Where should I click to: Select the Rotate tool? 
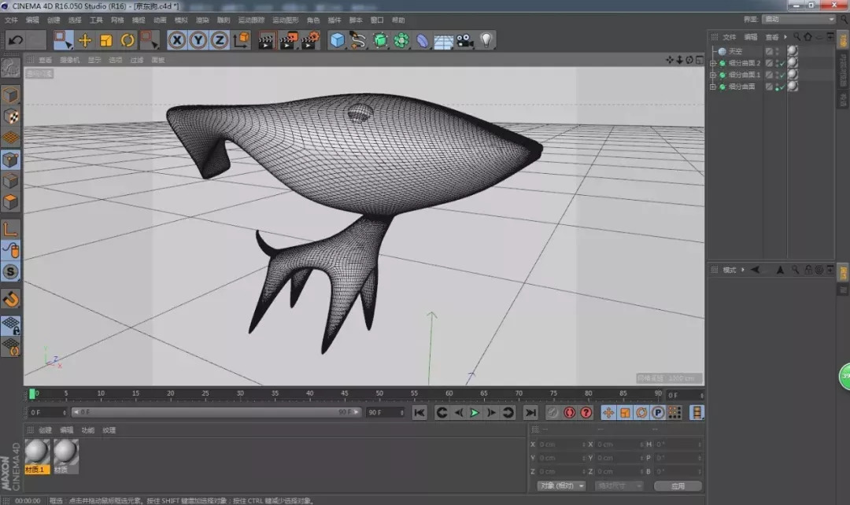pyautogui.click(x=128, y=40)
